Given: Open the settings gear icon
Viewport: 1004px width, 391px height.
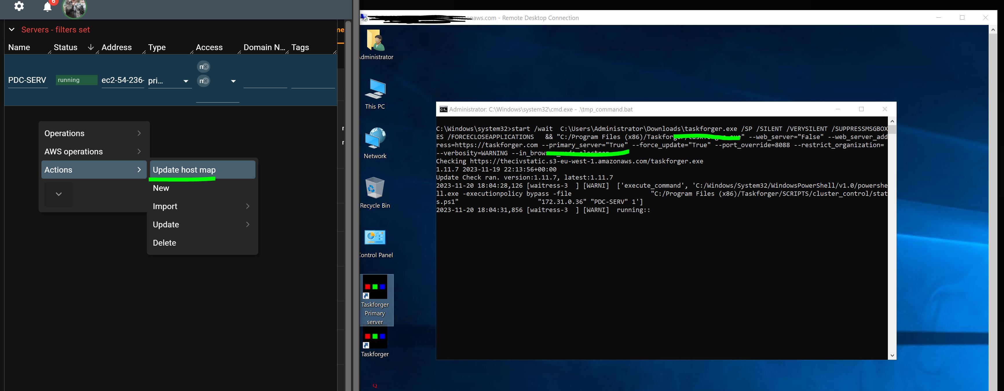Looking at the screenshot, I should (19, 6).
